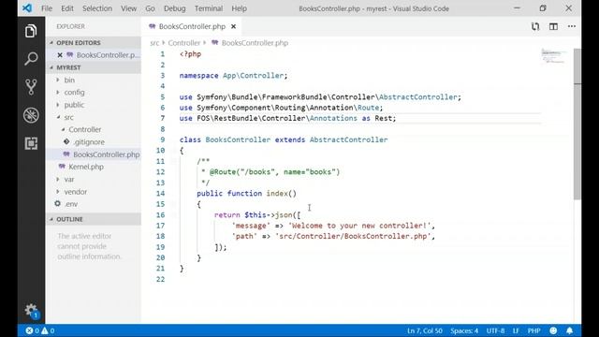
Task: Open the Explorer view in activity bar
Action: click(x=31, y=31)
